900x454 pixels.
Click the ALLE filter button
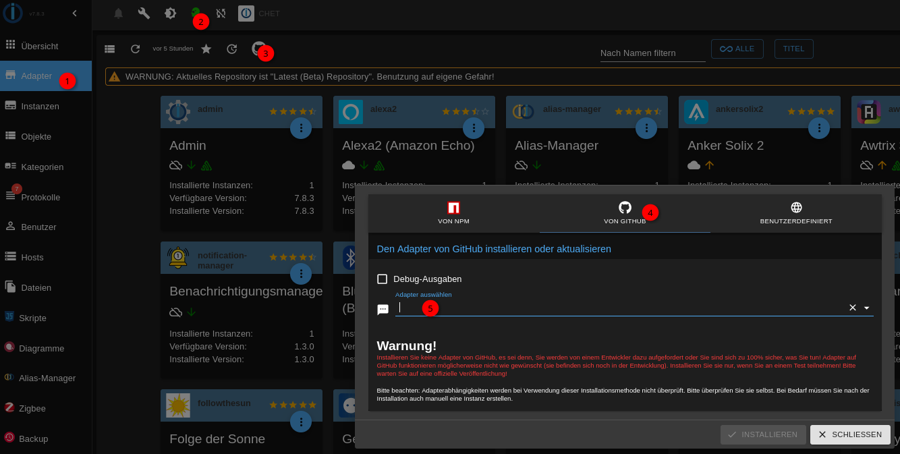pyautogui.click(x=737, y=49)
